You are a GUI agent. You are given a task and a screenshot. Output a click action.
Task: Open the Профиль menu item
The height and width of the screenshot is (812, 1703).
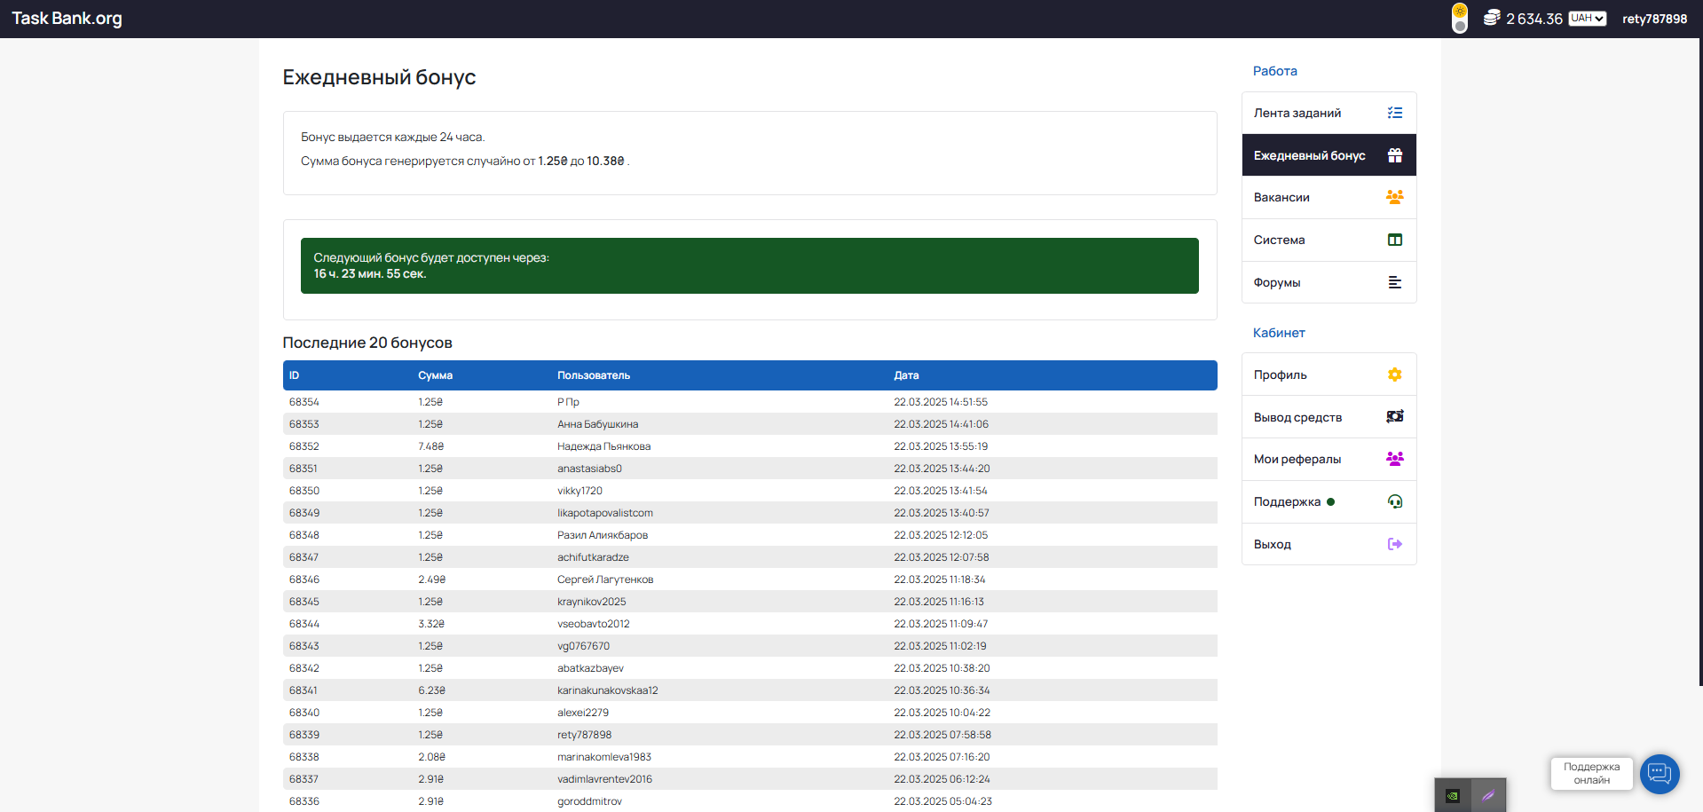(x=1328, y=374)
